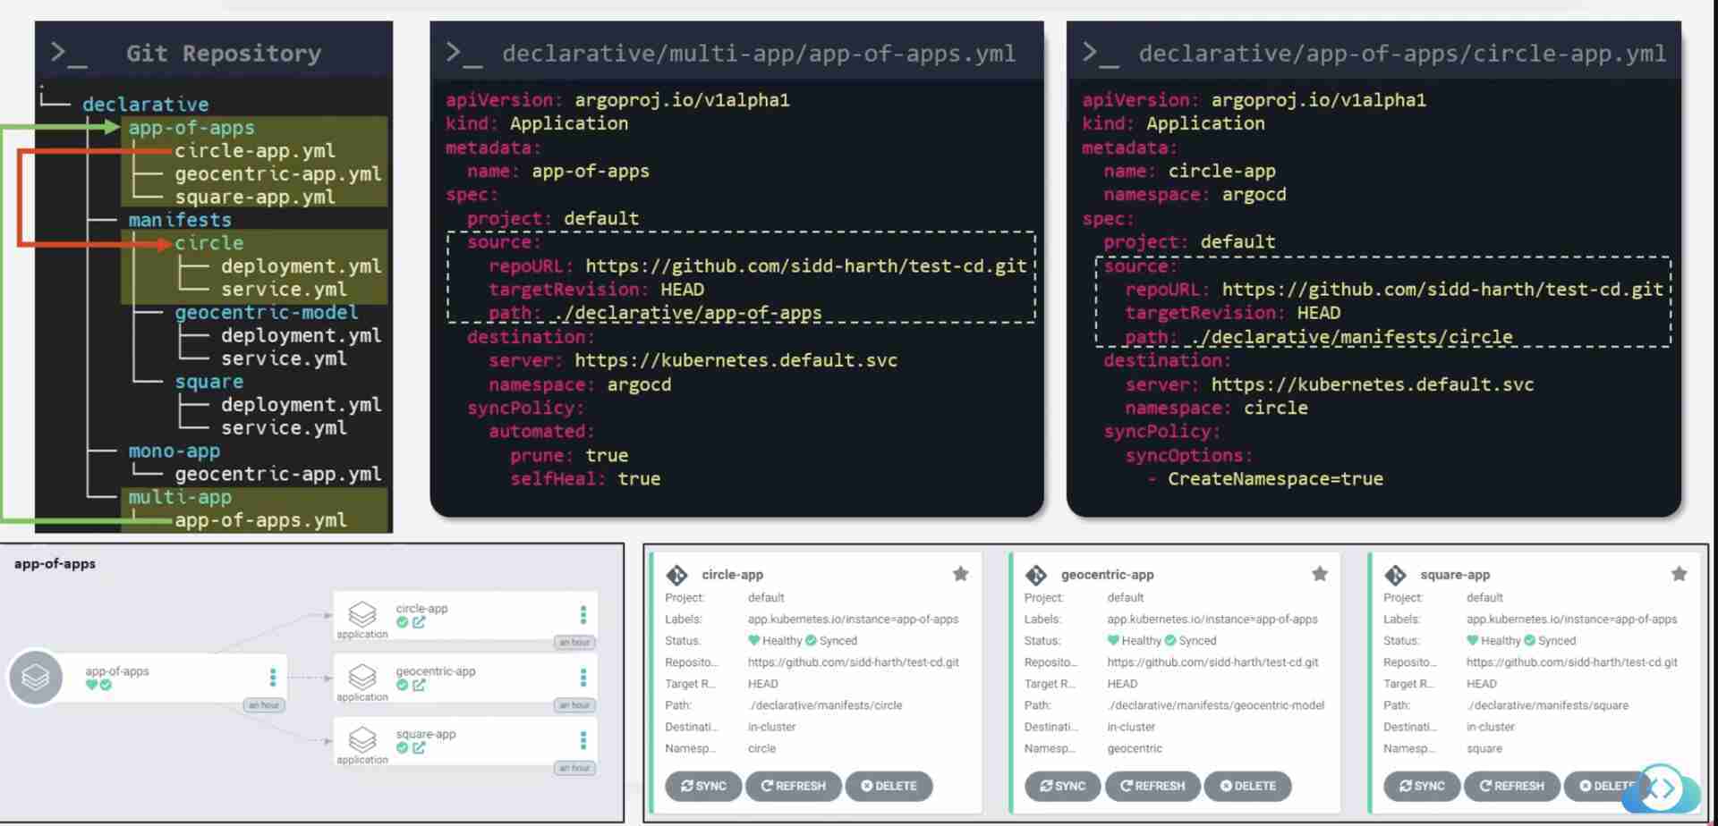1718x826 pixels.
Task: Favorite the square-app card with star icon
Action: coord(1679,574)
